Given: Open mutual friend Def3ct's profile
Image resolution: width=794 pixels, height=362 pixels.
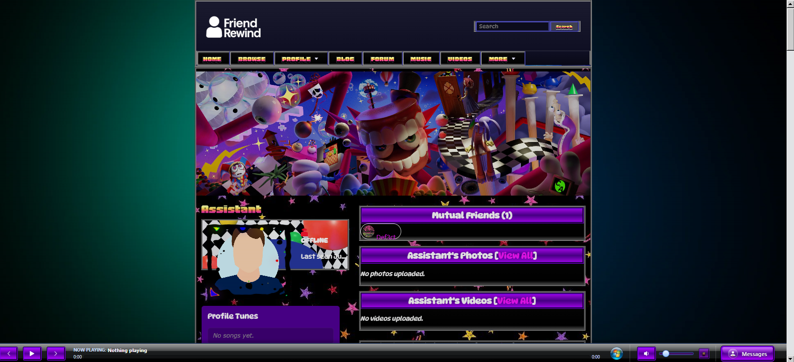Looking at the screenshot, I should coord(381,232).
